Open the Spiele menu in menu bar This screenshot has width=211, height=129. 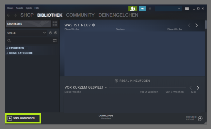[x=29, y=8]
